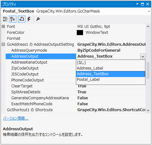Viewport: 152px width, 145px height.
Task: Collapse GcAddress1 AddressOutputSetting node
Action: 3,44
